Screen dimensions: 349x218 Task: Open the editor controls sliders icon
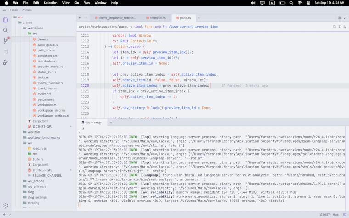pyautogui.click(x=345, y=27)
